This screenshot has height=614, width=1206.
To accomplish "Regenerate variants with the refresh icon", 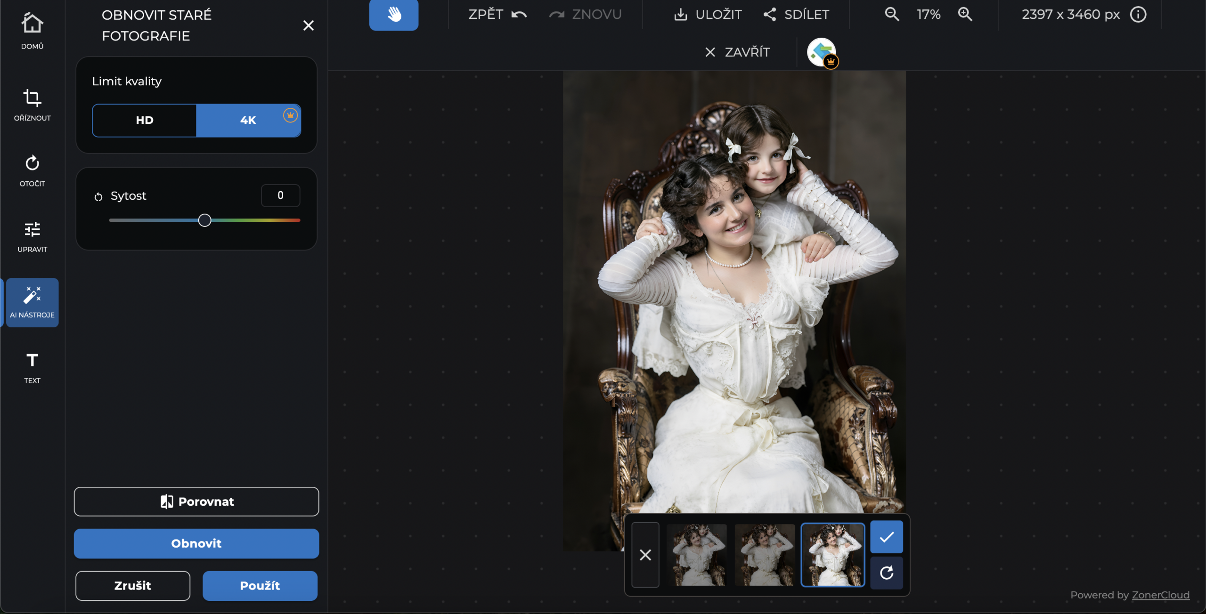I will point(887,573).
